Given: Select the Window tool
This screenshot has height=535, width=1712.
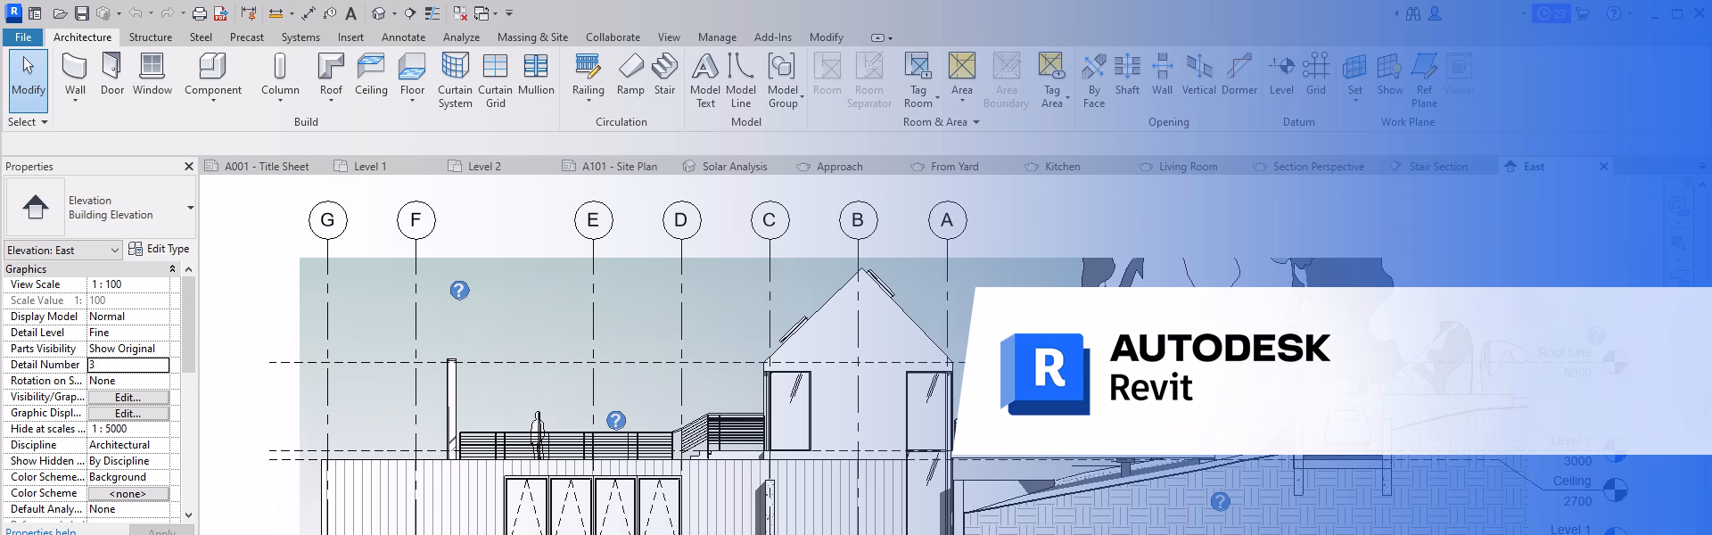Looking at the screenshot, I should tap(152, 73).
